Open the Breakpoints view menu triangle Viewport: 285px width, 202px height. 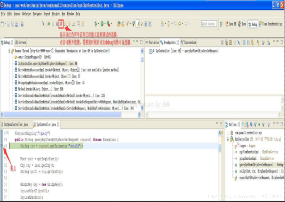click(x=274, y=42)
